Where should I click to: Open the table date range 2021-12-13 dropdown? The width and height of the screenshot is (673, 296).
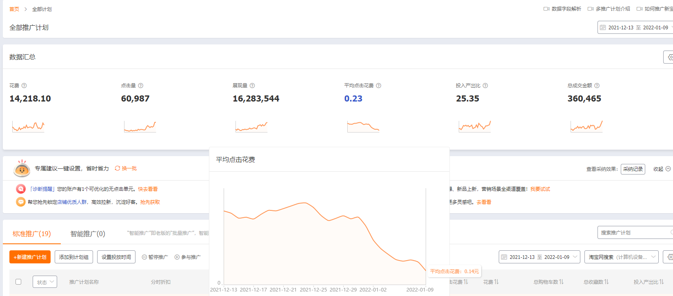click(x=539, y=257)
